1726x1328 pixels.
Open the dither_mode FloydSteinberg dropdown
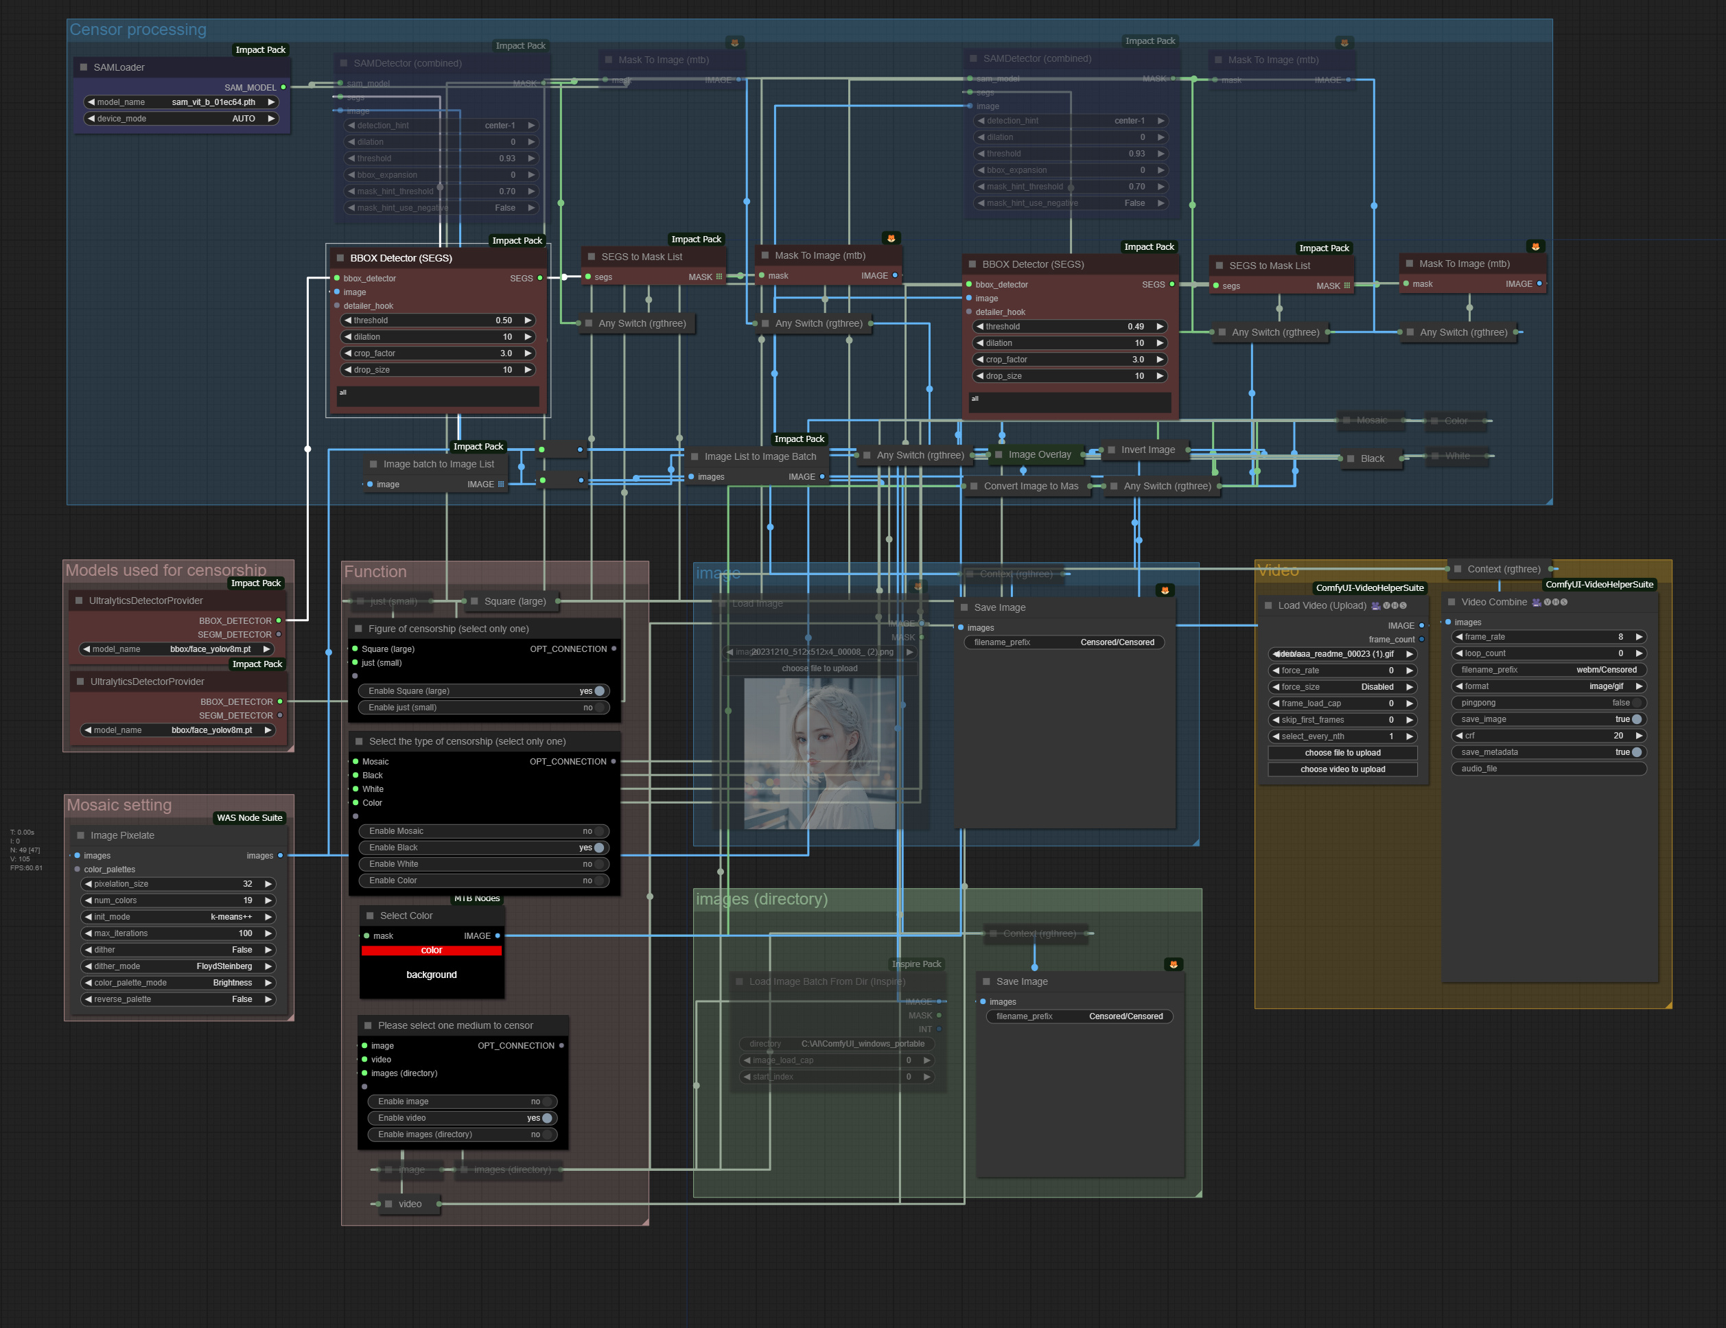tap(178, 966)
